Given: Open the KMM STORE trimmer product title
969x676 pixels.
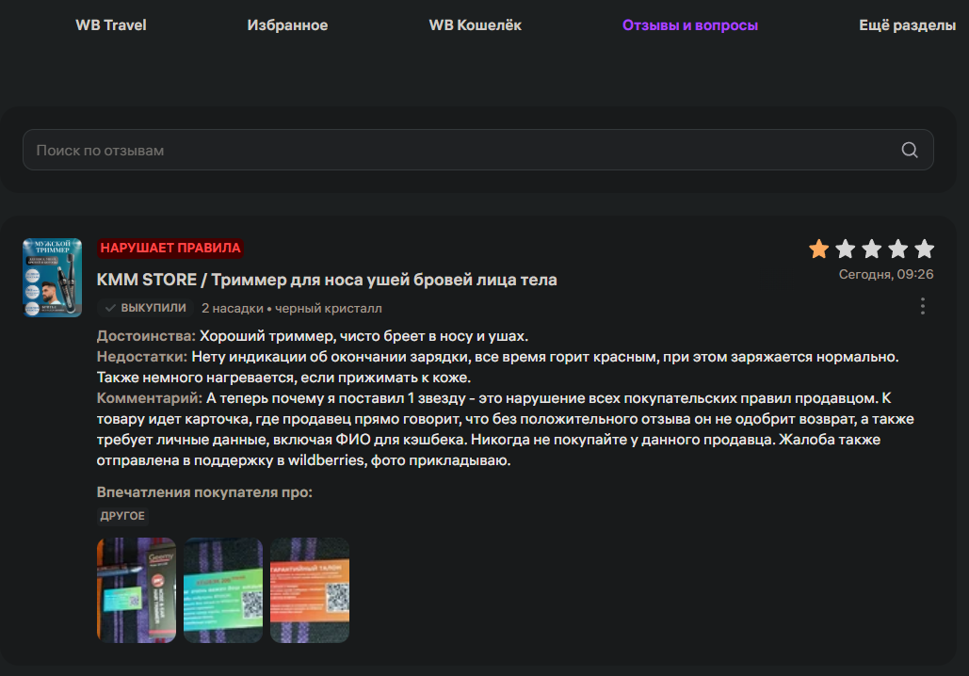Looking at the screenshot, I should point(327,280).
